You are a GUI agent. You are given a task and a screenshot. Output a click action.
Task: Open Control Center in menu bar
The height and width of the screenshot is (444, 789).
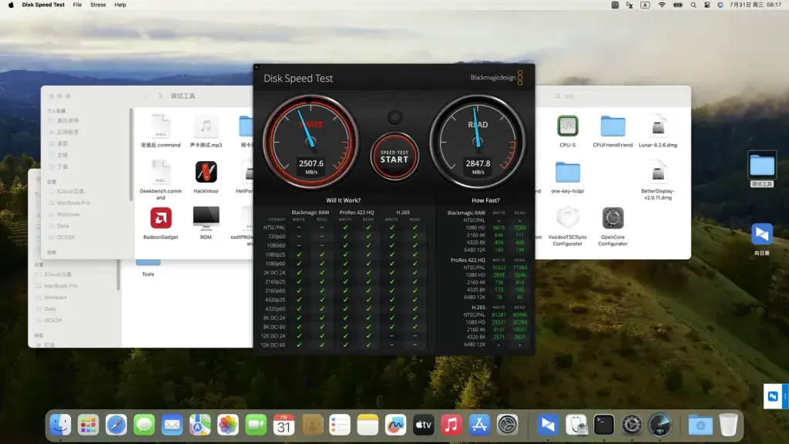(707, 5)
